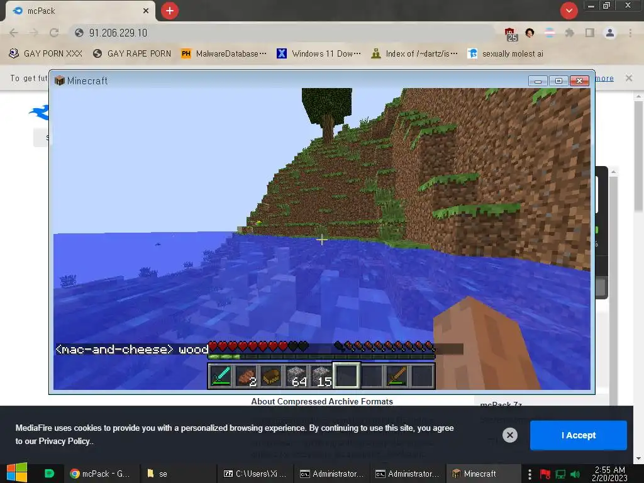Viewport: 644px width, 483px height.
Task: Open uBlock extension showing 25
Action: 511,34
